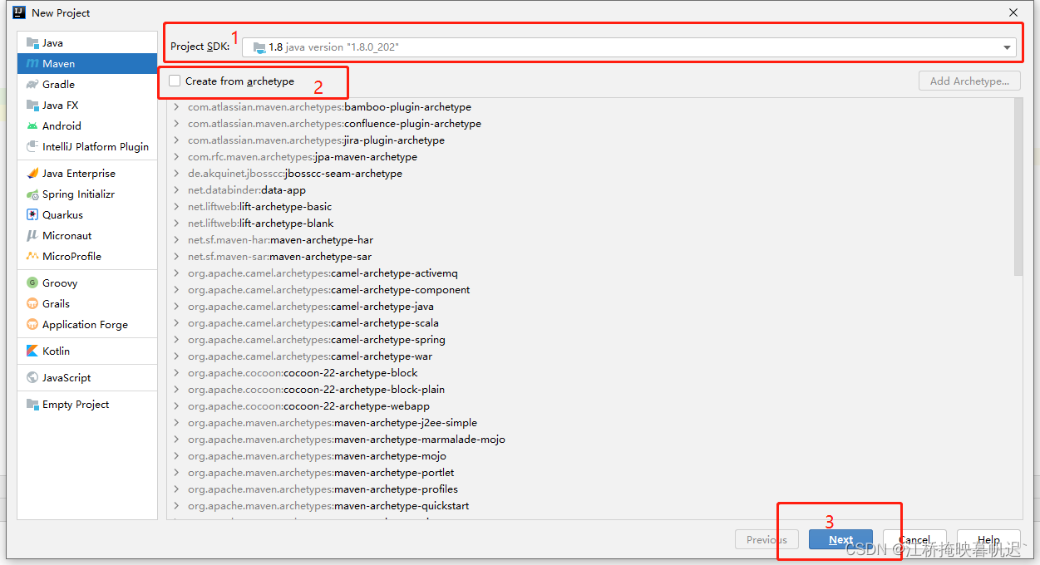
Task: Select maven-archetype-har row
Action: pyautogui.click(x=590, y=240)
